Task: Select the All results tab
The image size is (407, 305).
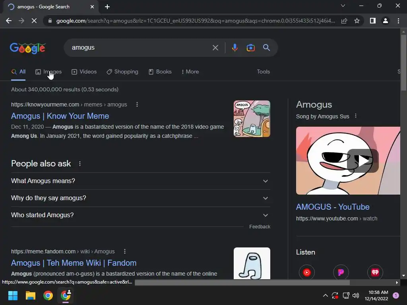Action: point(18,72)
